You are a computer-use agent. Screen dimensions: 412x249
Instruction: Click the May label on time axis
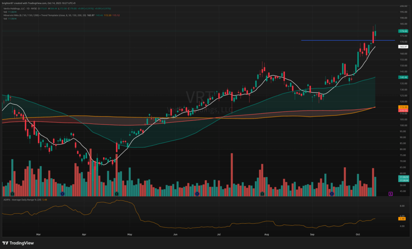(130, 234)
